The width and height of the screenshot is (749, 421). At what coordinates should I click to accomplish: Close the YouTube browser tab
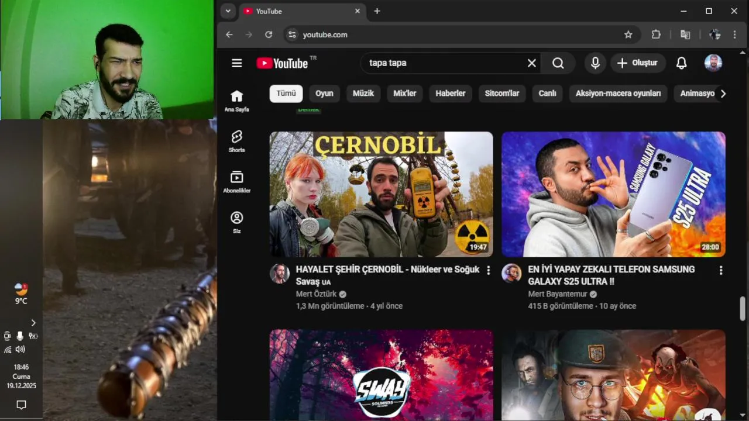(x=358, y=11)
